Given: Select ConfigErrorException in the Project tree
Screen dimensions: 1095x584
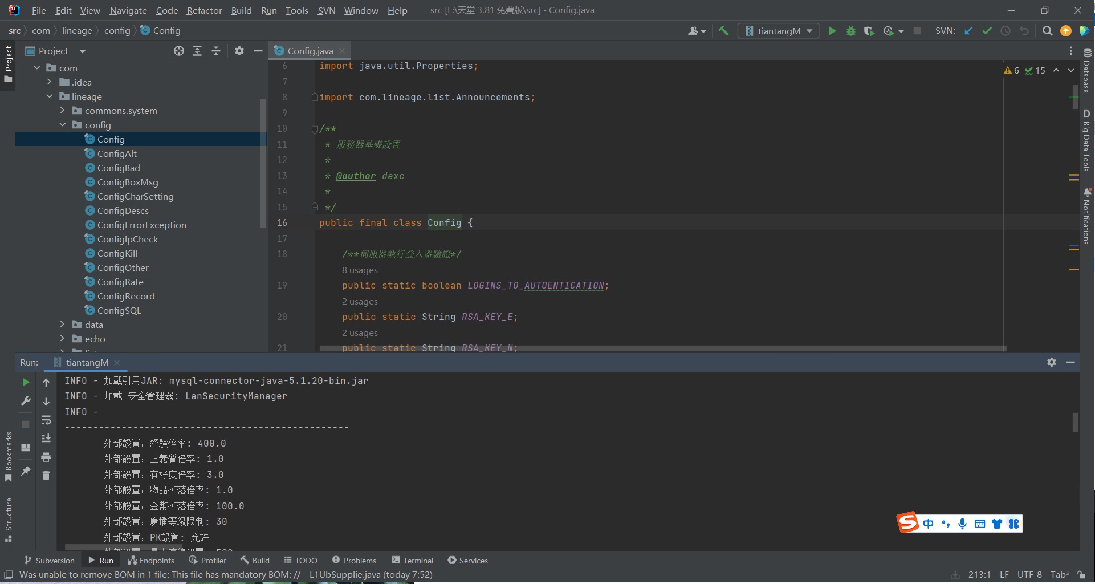Looking at the screenshot, I should pyautogui.click(x=141, y=225).
